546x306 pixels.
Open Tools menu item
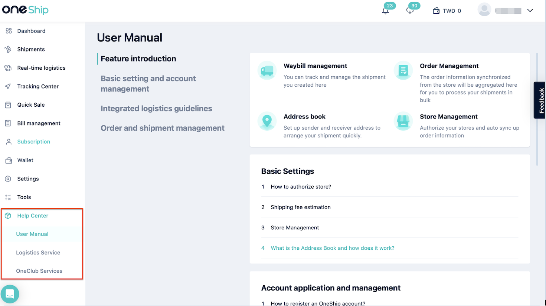(x=24, y=197)
